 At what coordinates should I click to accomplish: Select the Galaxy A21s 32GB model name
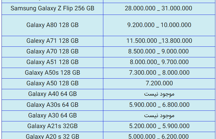tap(52, 126)
